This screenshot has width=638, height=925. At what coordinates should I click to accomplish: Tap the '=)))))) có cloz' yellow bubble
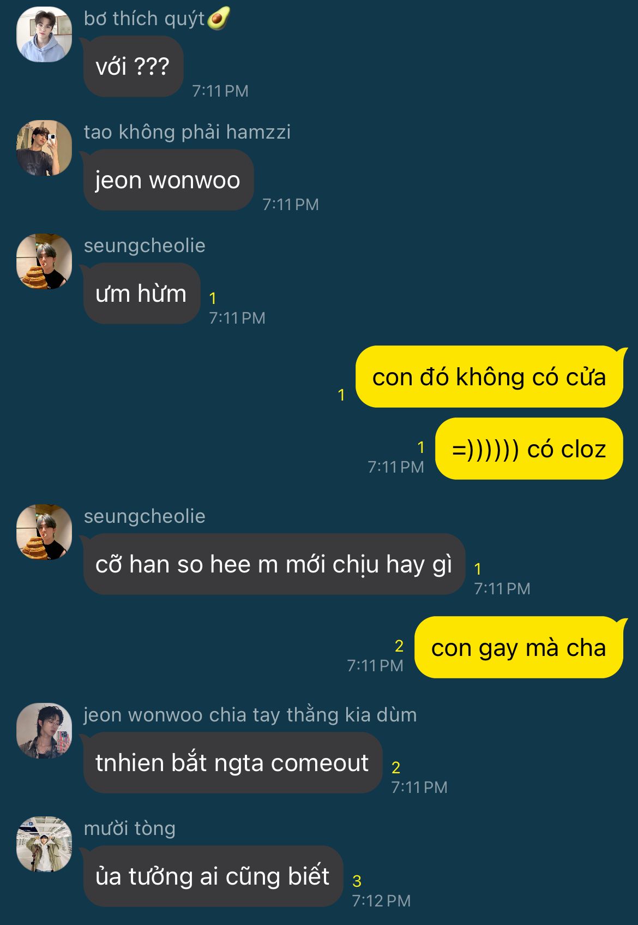pos(529,449)
